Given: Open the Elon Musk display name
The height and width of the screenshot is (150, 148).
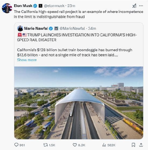Looking at the screenshot, I should click(23, 6).
